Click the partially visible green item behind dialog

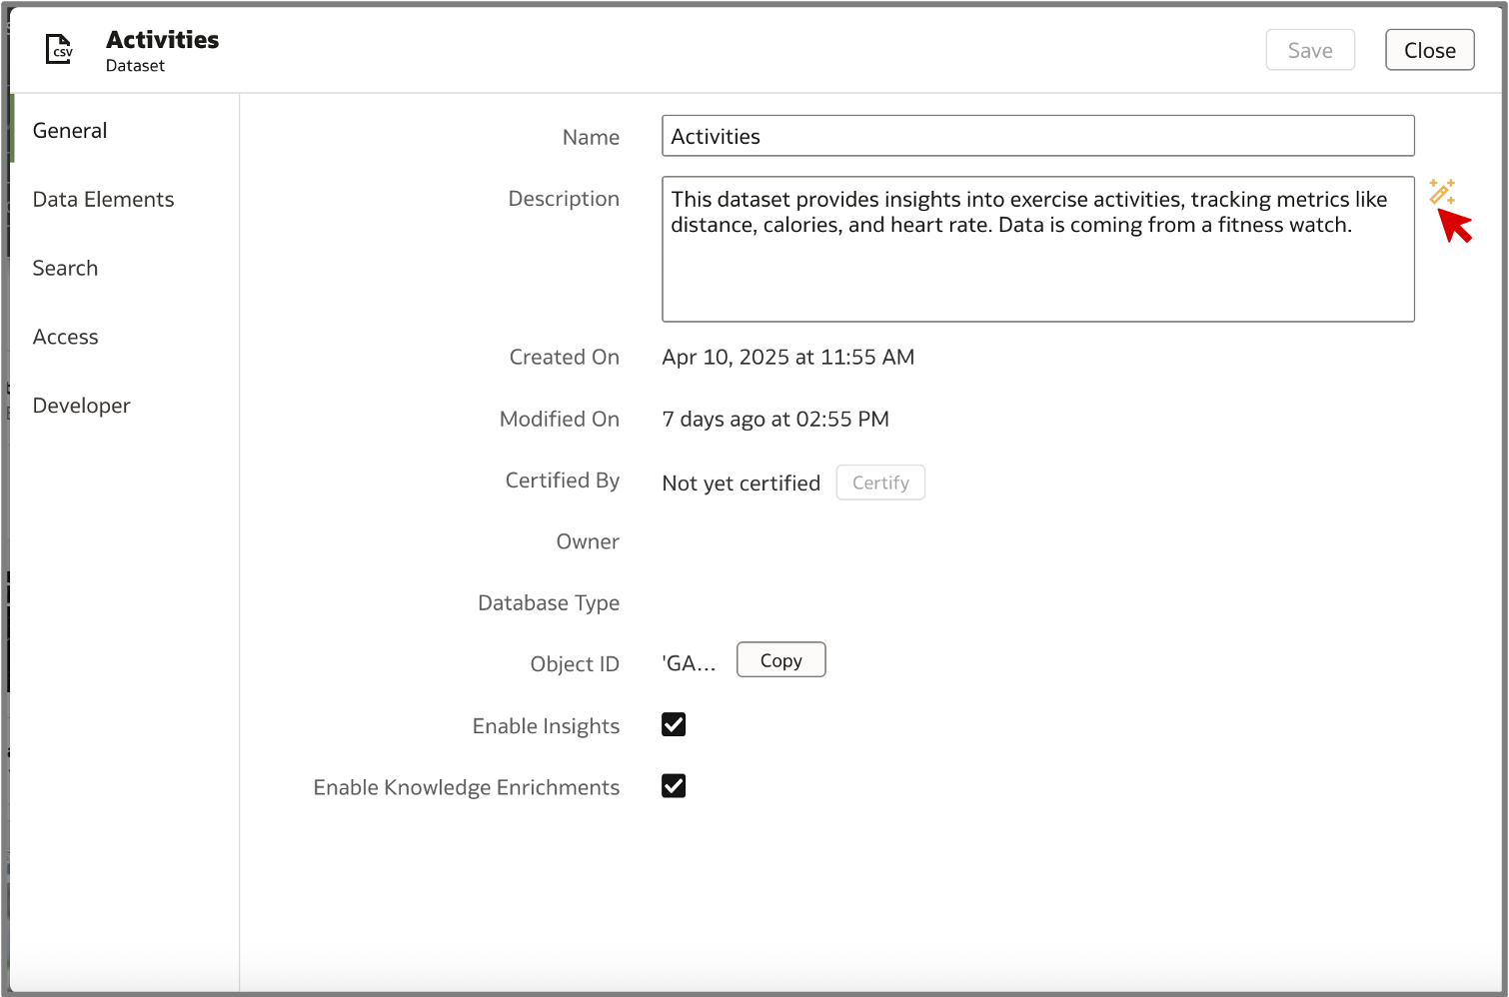point(10,130)
